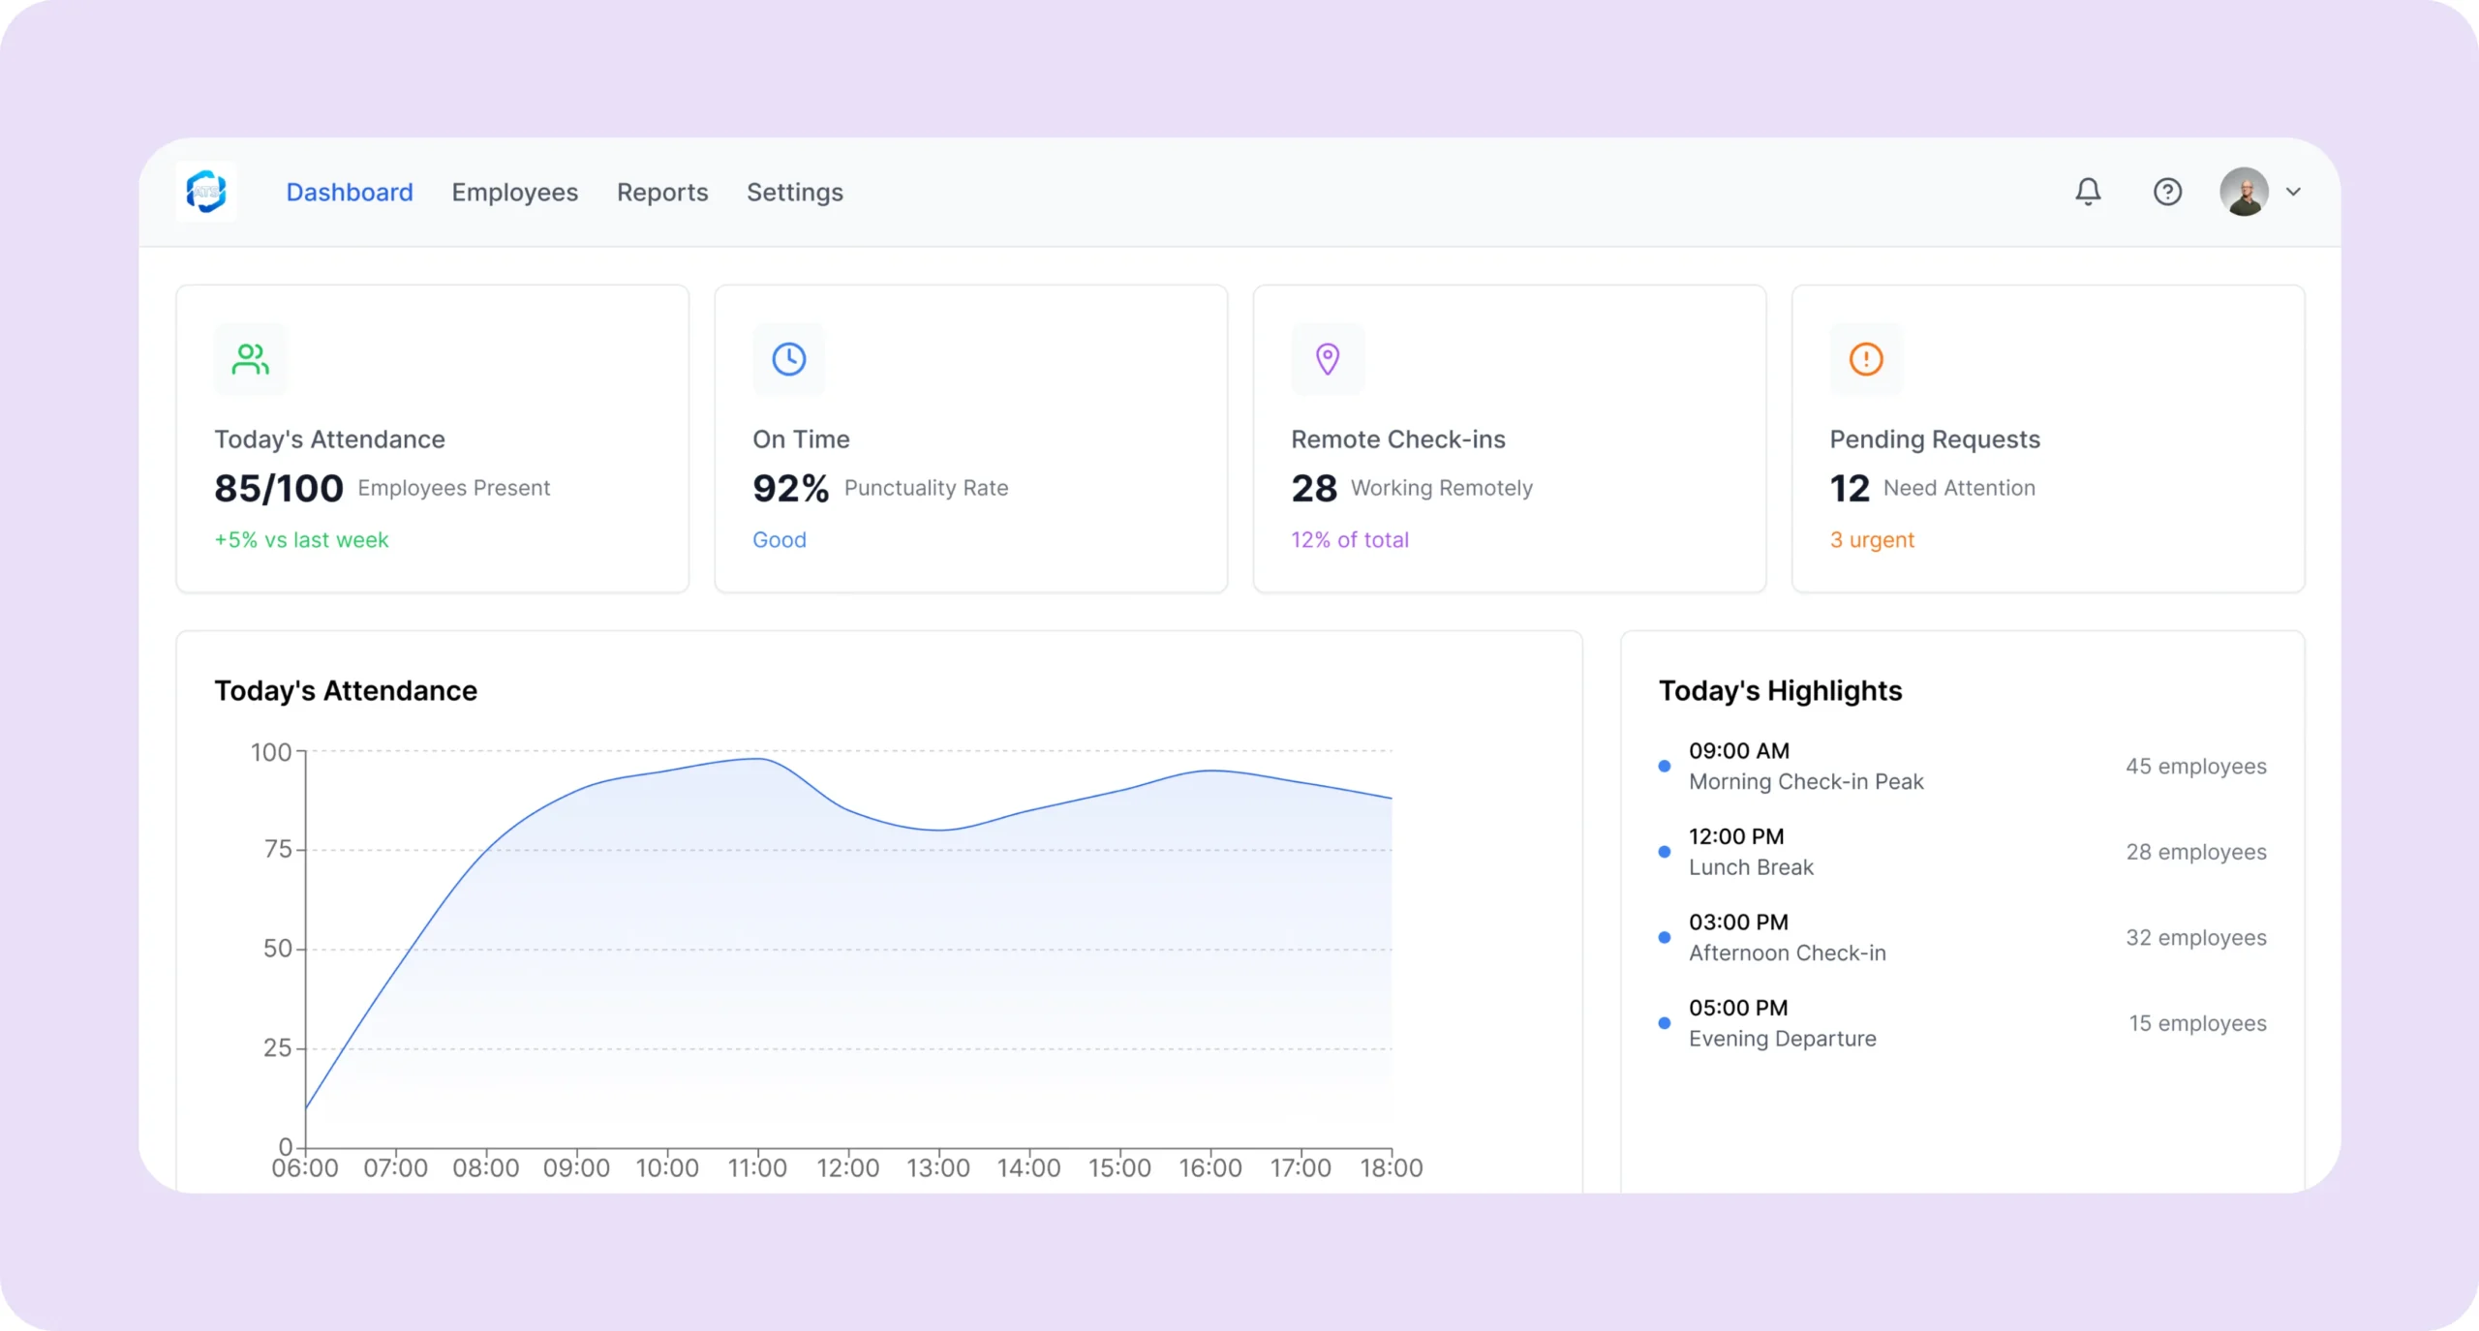Open the notifications bell

pyautogui.click(x=2088, y=192)
